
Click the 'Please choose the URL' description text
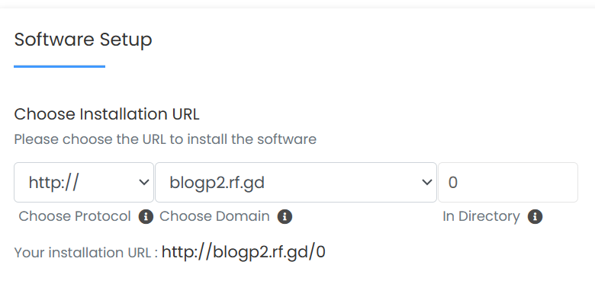tap(165, 139)
